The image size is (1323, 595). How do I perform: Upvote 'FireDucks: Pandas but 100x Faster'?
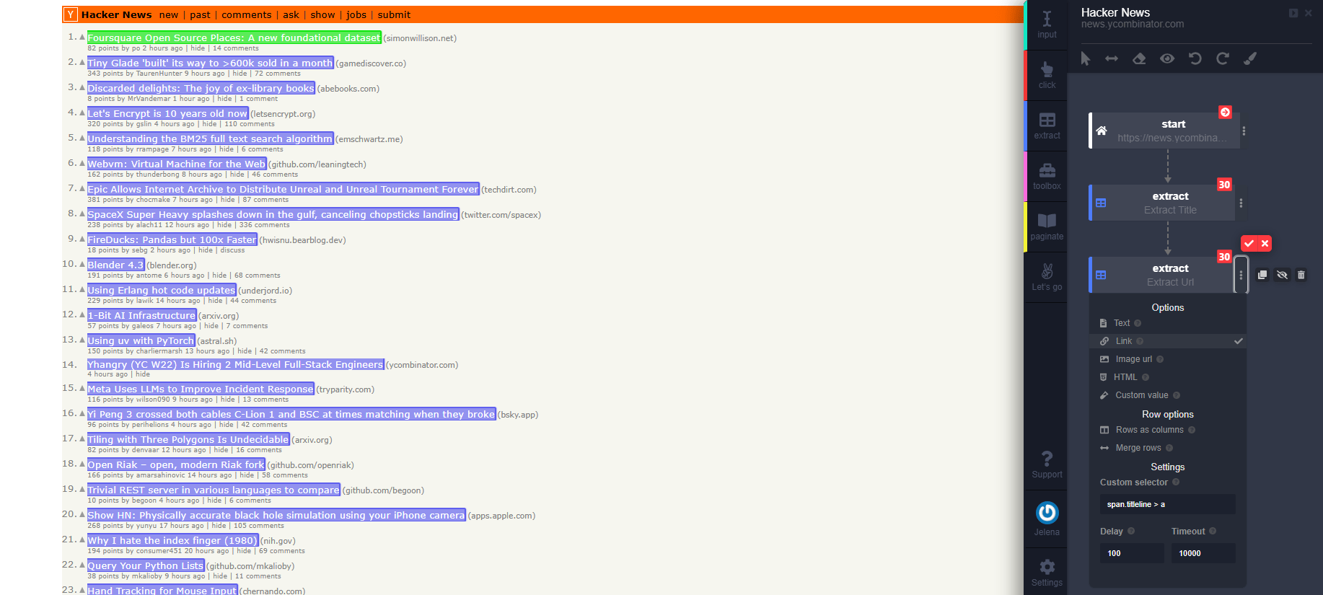tap(82, 239)
